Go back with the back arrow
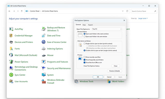The width and height of the screenshot is (165, 99). tap(10, 11)
